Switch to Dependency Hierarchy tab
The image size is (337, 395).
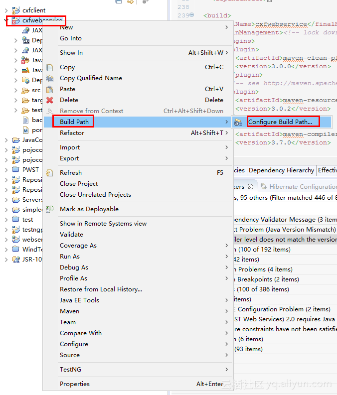tap(281, 170)
